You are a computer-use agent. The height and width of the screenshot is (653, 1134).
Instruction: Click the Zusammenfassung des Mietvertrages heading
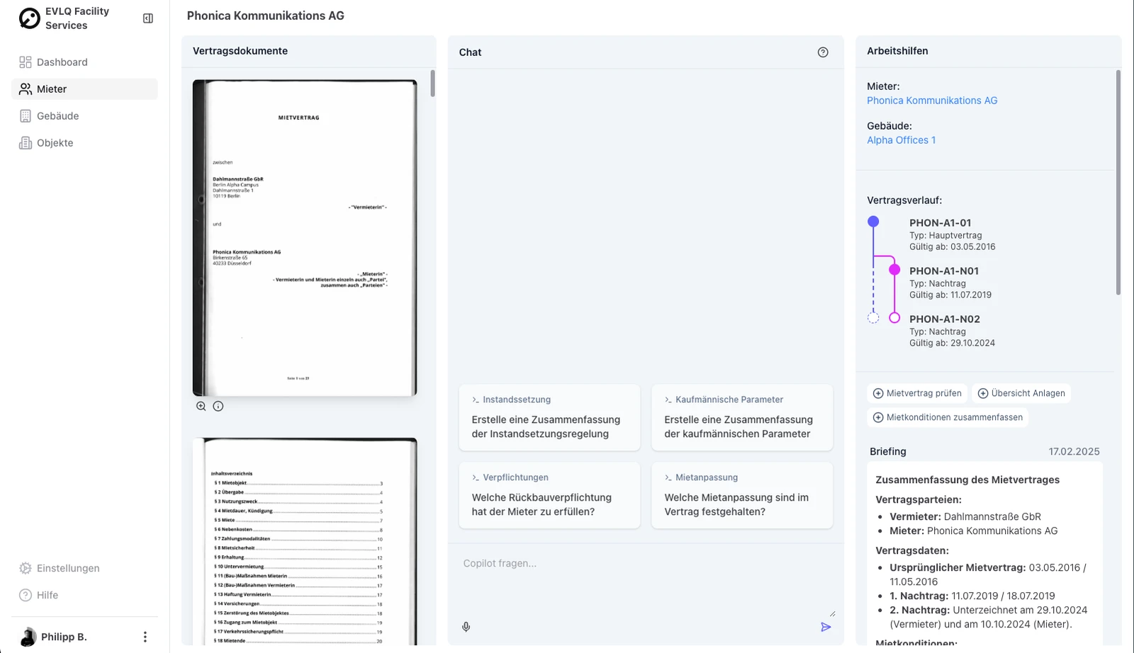(967, 479)
